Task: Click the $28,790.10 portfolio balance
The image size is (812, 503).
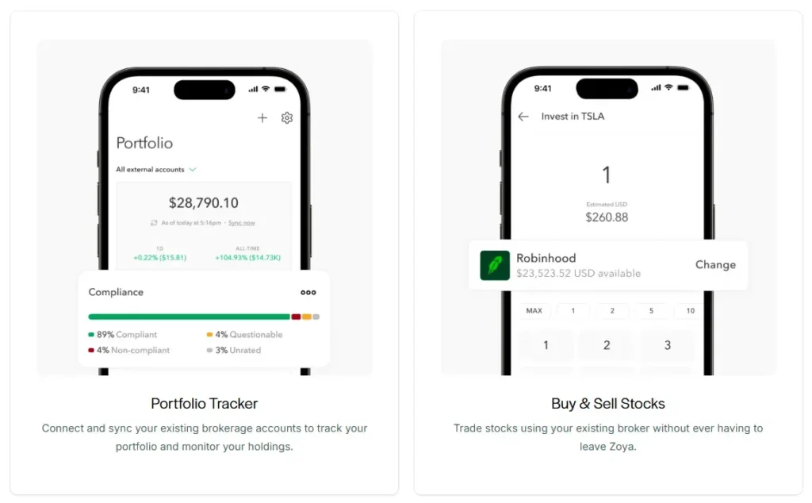Action: (204, 203)
